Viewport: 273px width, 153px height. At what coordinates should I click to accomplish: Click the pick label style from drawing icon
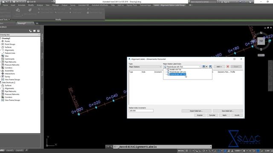210,67
